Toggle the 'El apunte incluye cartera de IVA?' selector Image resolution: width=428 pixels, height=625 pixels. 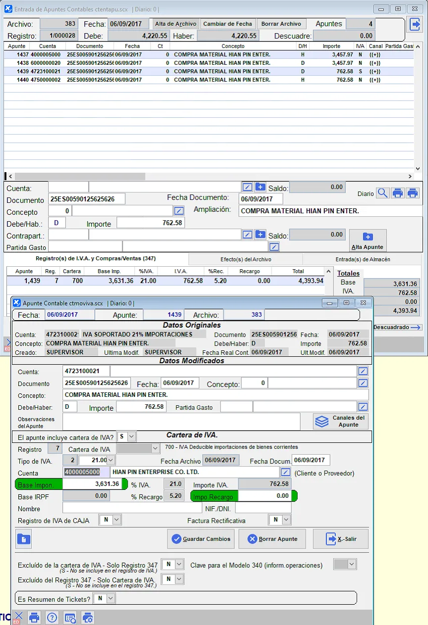[x=131, y=436]
